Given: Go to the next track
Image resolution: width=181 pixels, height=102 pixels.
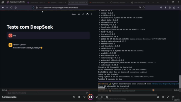Looking at the screenshot, I should coord(102,97).
